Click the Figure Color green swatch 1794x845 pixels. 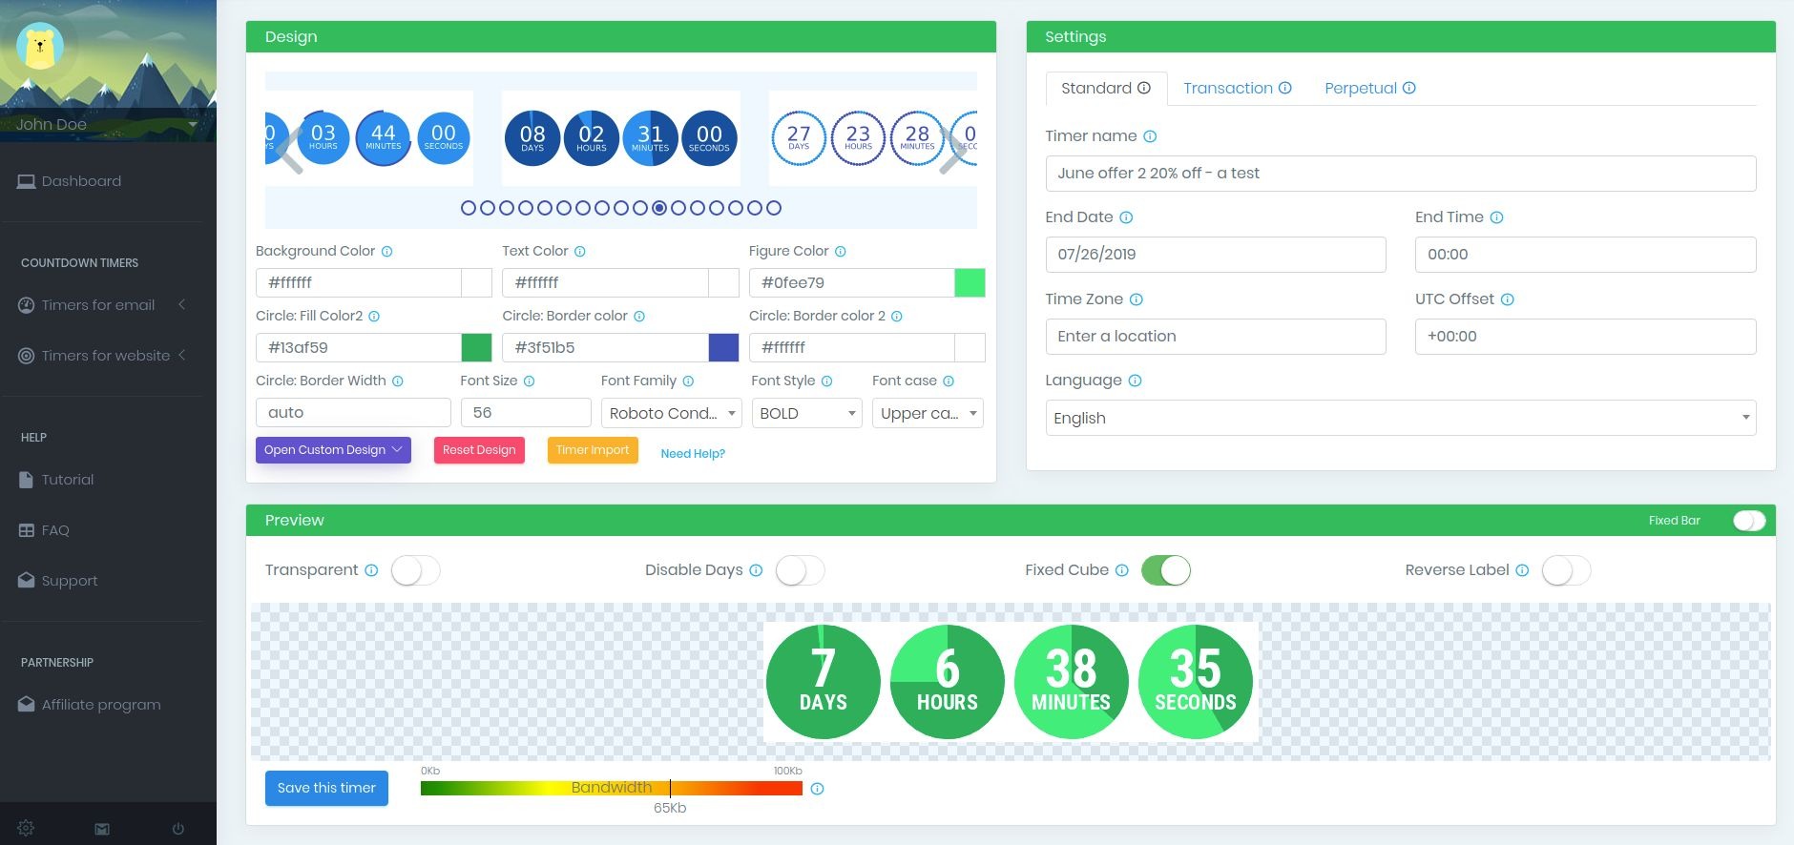[970, 282]
